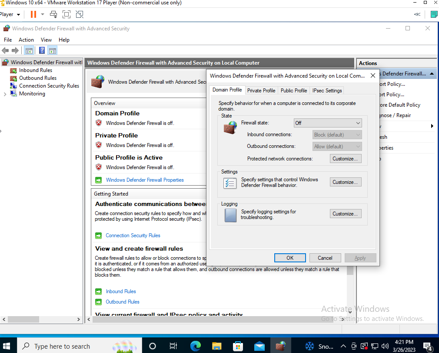Click OK in the properties dialog
Screen dimensions: 439x353
coord(290,258)
